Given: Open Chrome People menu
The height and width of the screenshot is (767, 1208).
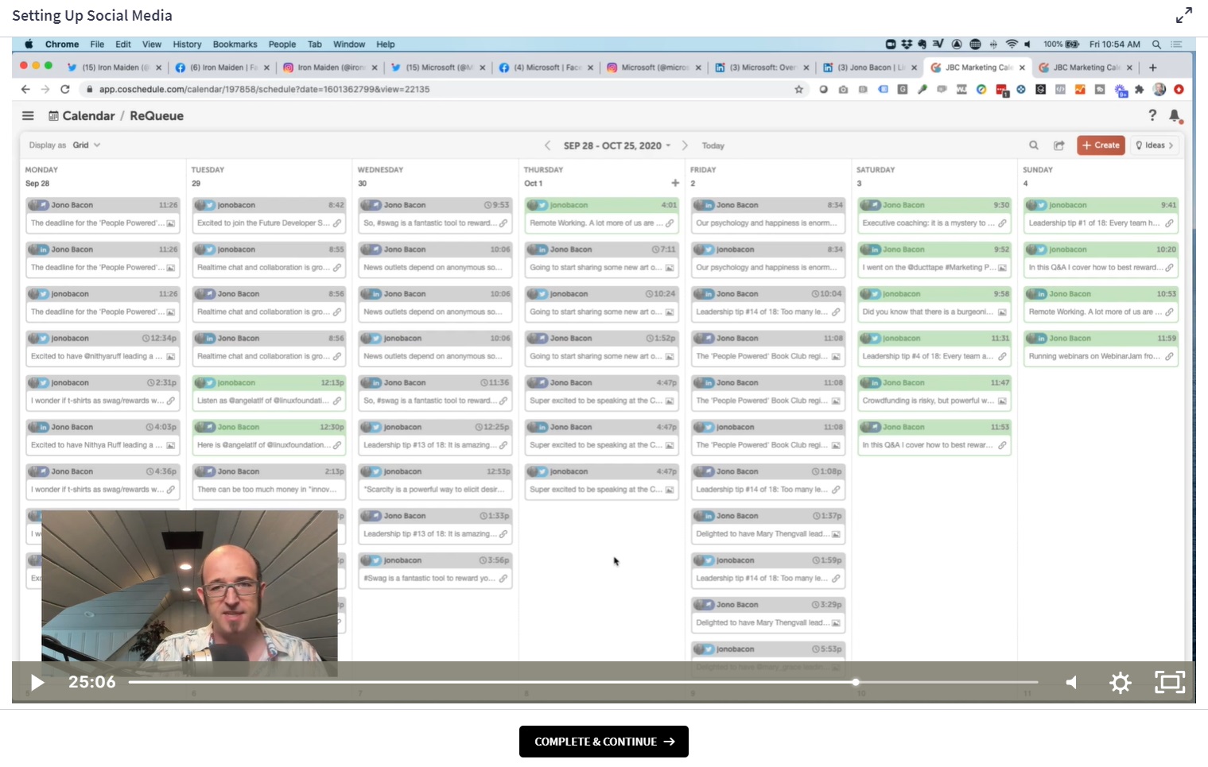Looking at the screenshot, I should [x=282, y=45].
